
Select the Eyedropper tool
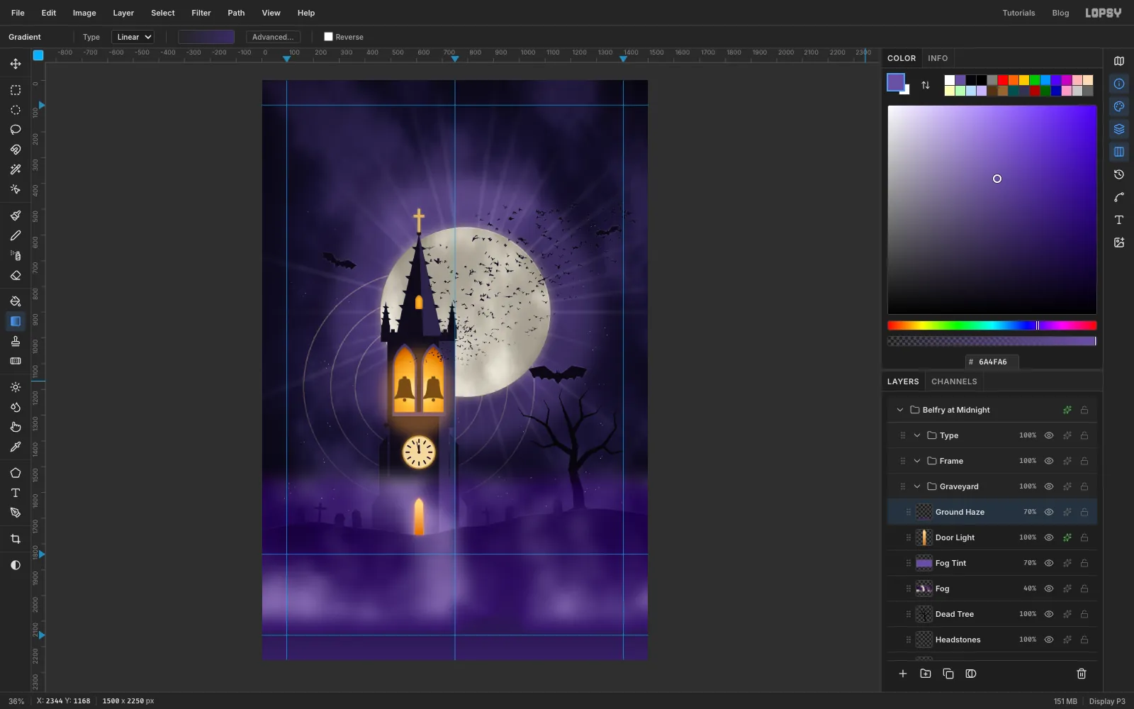point(15,447)
